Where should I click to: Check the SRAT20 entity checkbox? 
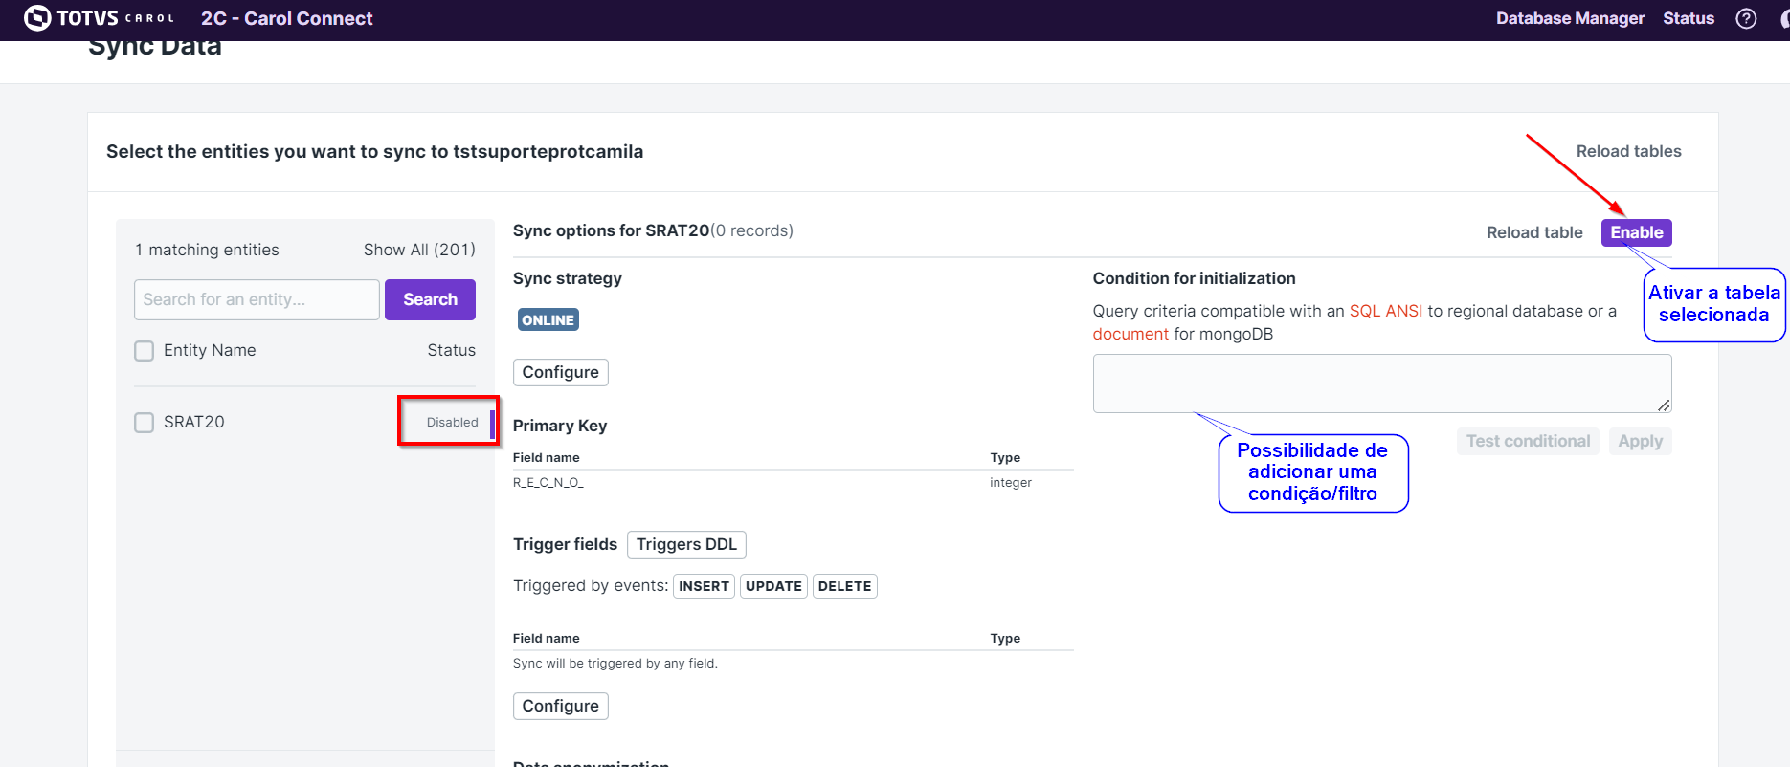point(145,423)
